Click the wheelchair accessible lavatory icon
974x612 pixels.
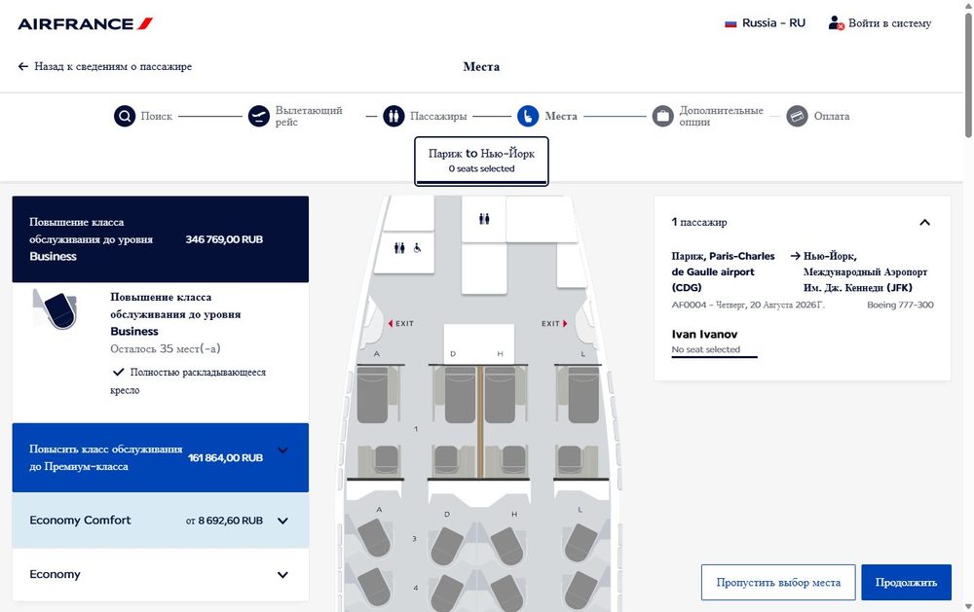click(x=418, y=248)
